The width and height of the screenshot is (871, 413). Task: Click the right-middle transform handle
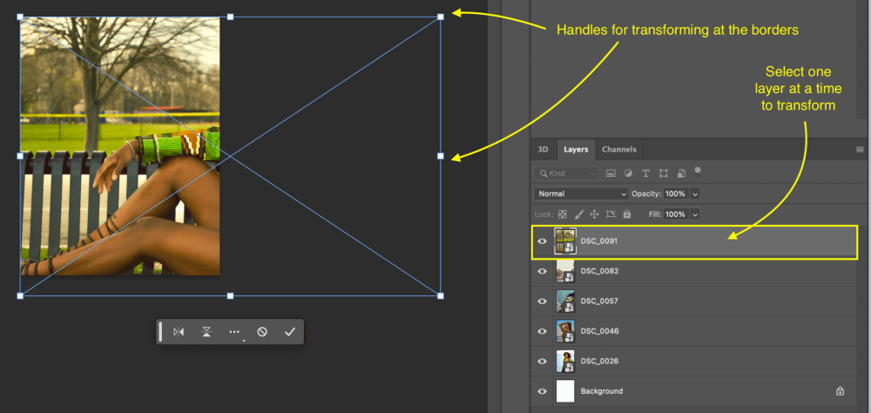point(441,156)
